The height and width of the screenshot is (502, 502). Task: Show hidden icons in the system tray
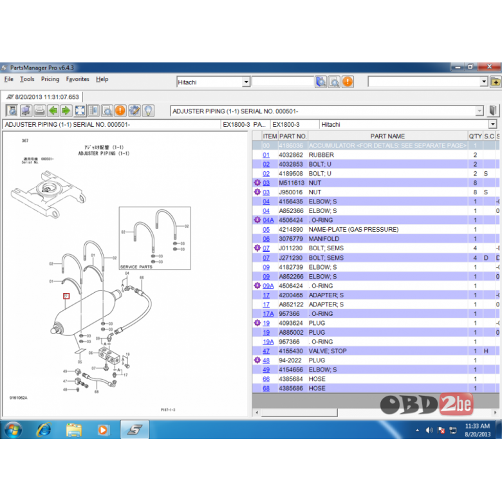(417, 431)
